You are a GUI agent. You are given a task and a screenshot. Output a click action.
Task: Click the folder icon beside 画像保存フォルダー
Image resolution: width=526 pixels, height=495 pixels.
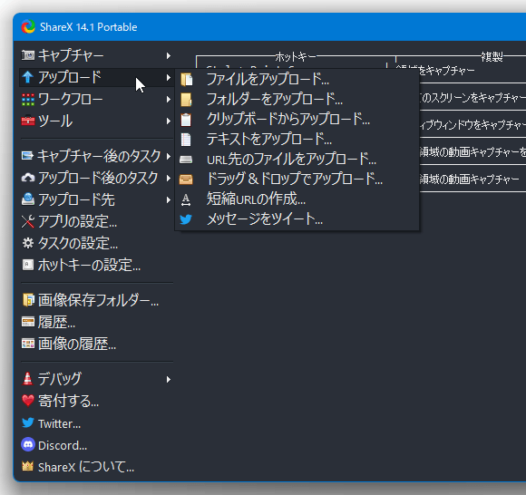[x=28, y=300]
